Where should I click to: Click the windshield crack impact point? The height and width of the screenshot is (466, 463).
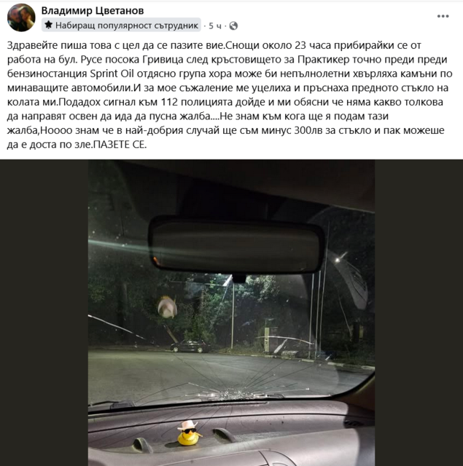pyautogui.click(x=236, y=395)
